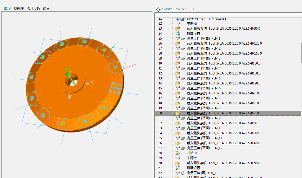Screen dimensions: 302x178
Task: Click the plane icon for PLN_2
Action: [183, 48]
